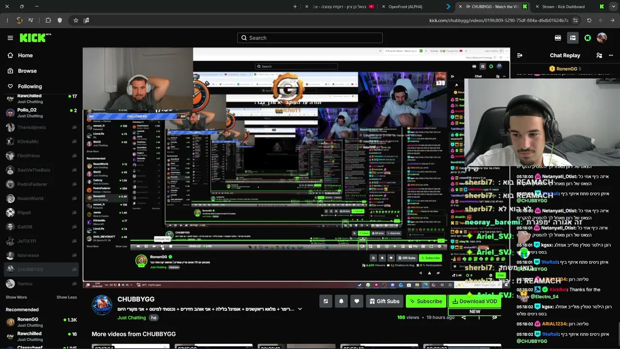This screenshot has width=620, height=349.
Task: Click the @Electro_54 mention in chat
Action: click(x=544, y=297)
